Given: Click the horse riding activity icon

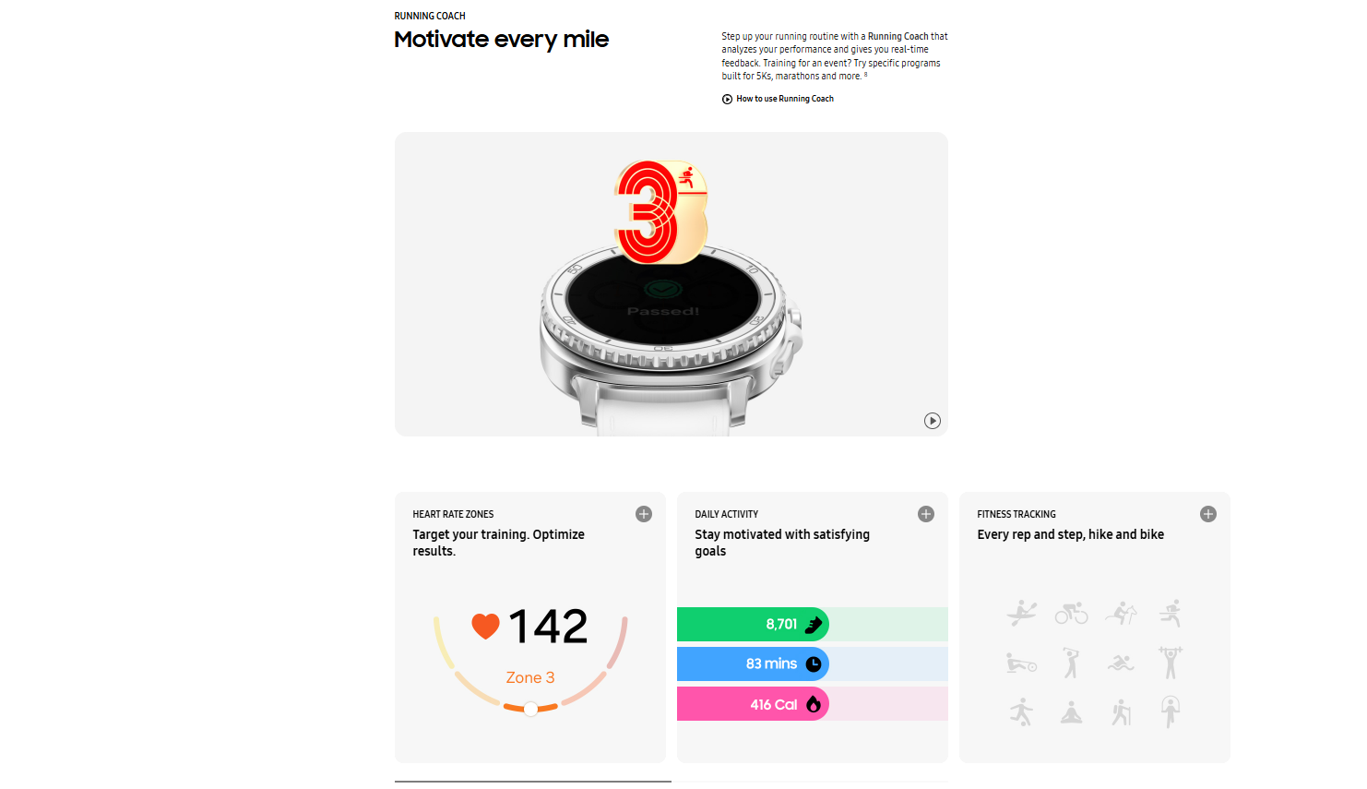Looking at the screenshot, I should tap(1122, 613).
